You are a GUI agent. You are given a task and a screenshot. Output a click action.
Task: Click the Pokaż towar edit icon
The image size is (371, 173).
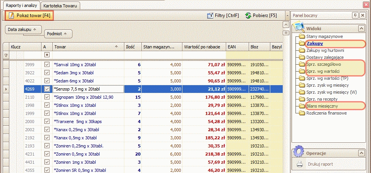[12, 15]
